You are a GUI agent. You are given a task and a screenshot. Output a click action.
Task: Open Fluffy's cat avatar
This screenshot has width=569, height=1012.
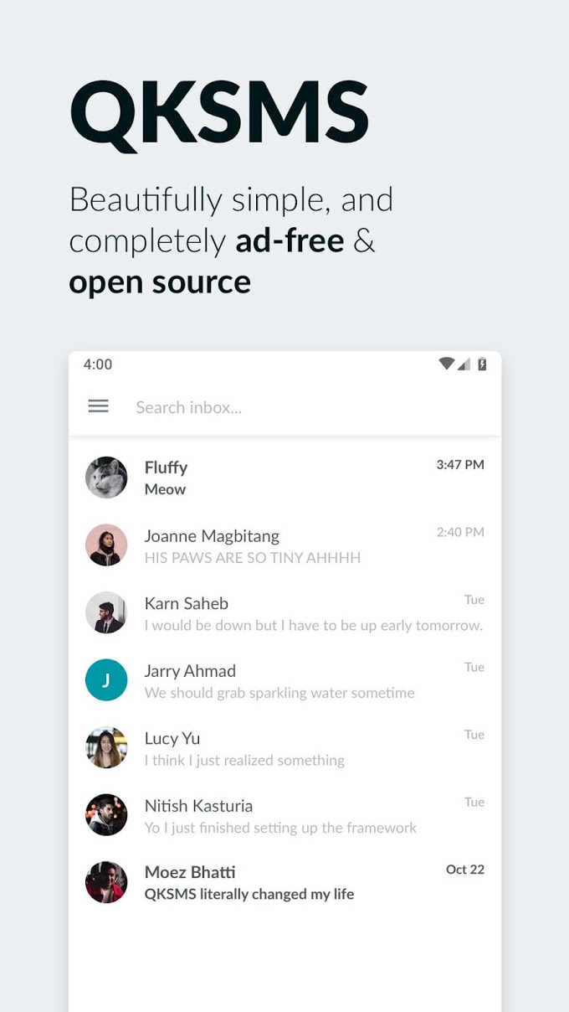click(x=106, y=478)
